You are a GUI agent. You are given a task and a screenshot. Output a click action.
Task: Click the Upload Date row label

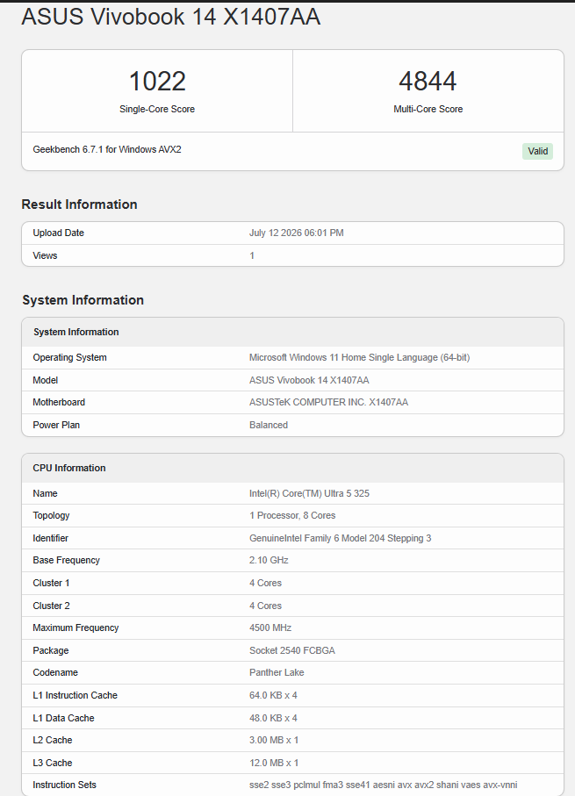click(x=59, y=233)
